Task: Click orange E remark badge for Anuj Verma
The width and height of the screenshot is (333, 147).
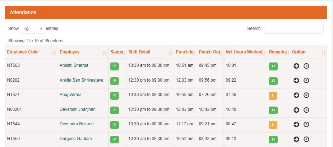Action: tap(273, 96)
